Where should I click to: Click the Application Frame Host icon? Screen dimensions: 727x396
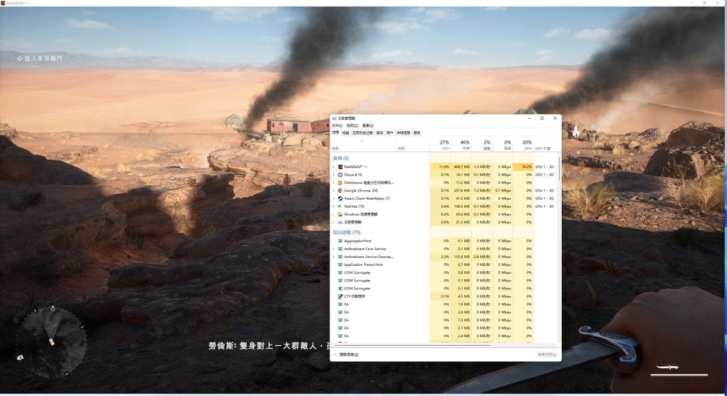[x=340, y=265]
